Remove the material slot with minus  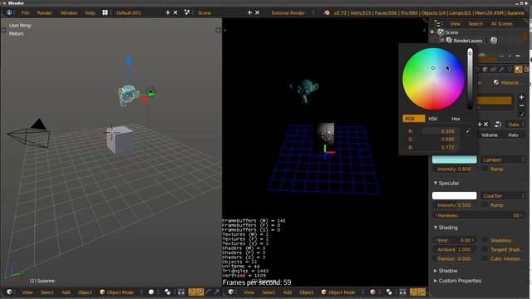pos(521,105)
